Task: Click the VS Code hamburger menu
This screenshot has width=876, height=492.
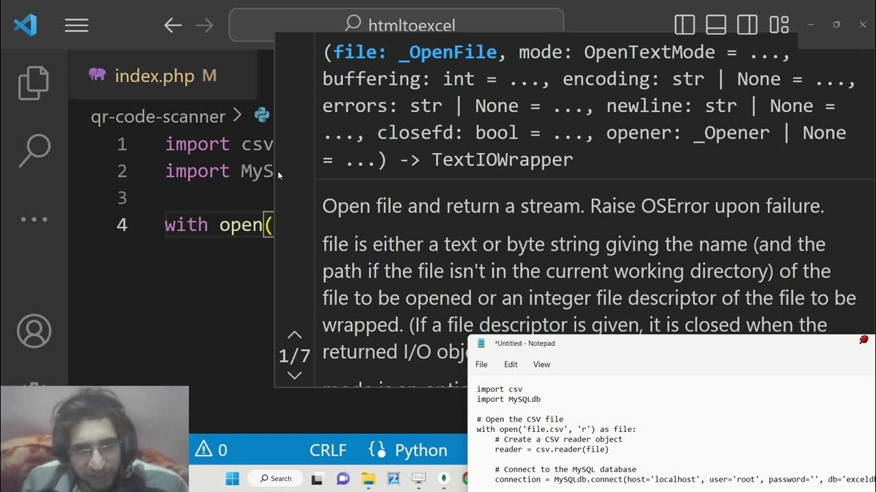Action: pyautogui.click(x=77, y=25)
